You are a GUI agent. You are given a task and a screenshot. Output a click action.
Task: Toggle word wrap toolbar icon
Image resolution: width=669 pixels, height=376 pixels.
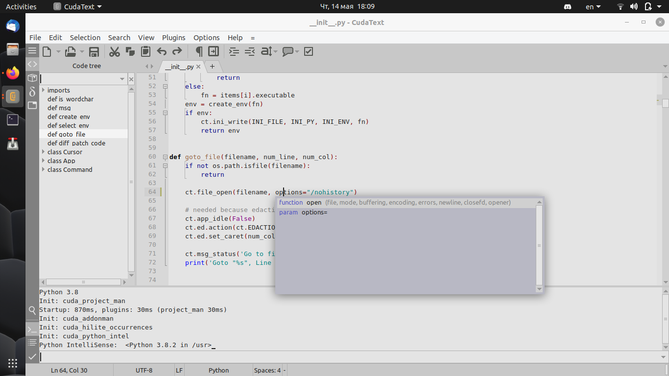coord(214,51)
